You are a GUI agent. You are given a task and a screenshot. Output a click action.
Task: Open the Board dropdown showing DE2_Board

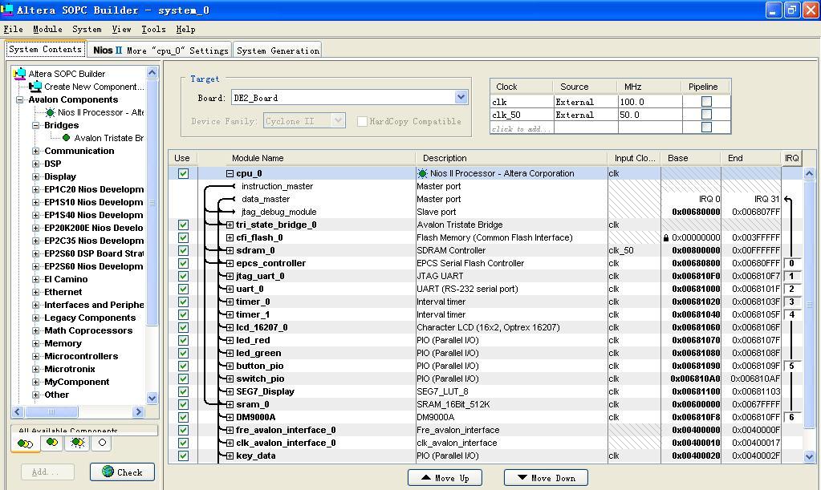[461, 97]
